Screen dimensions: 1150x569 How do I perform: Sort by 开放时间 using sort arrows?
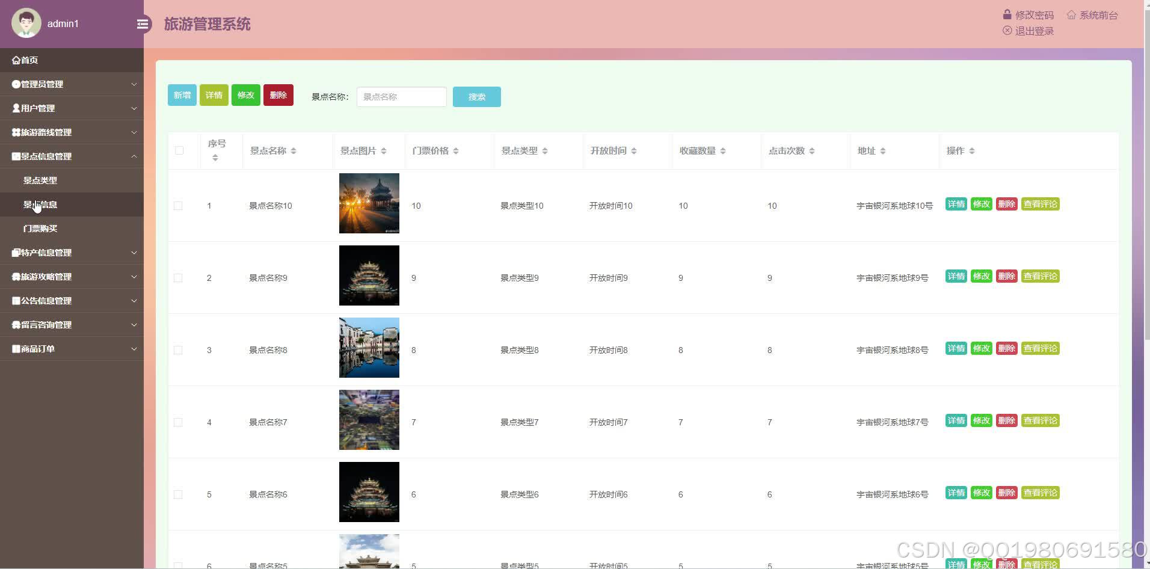click(634, 151)
